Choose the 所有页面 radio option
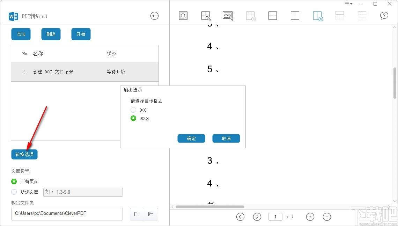Viewport: 398px width, 226px height. tap(14, 181)
